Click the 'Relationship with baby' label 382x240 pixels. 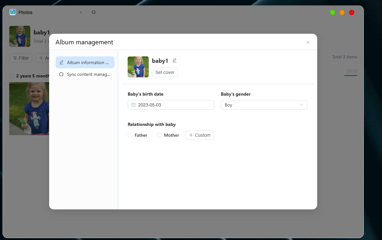(x=152, y=124)
